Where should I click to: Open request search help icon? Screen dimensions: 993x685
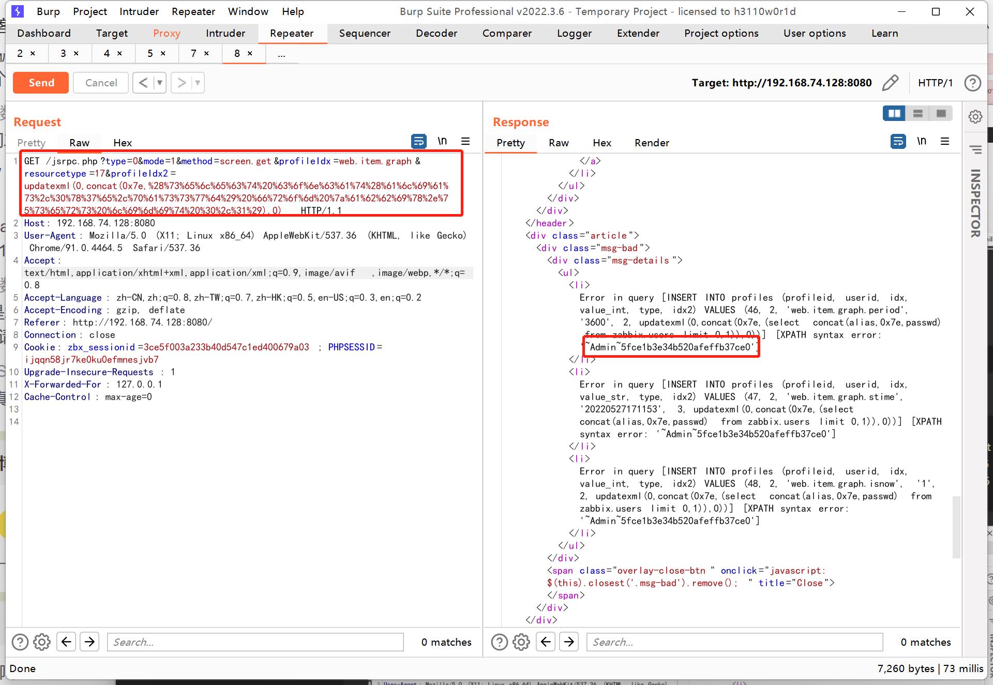pyautogui.click(x=20, y=642)
